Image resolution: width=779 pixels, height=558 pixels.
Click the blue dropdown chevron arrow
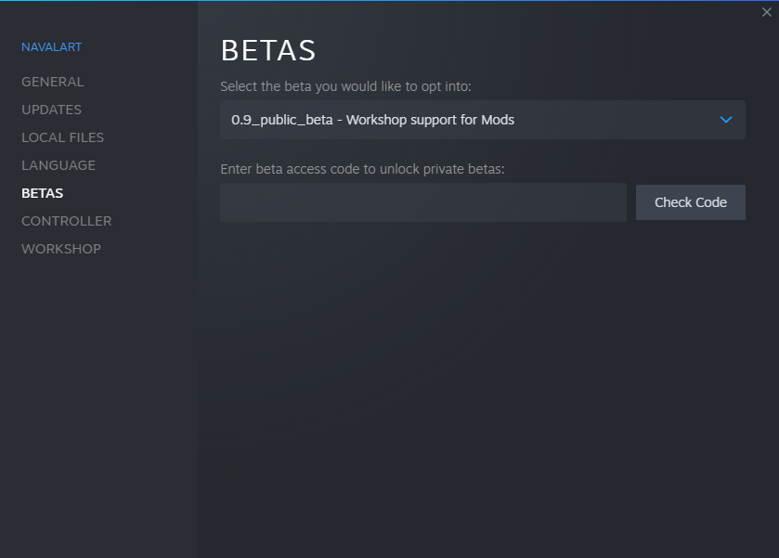pyautogui.click(x=726, y=120)
